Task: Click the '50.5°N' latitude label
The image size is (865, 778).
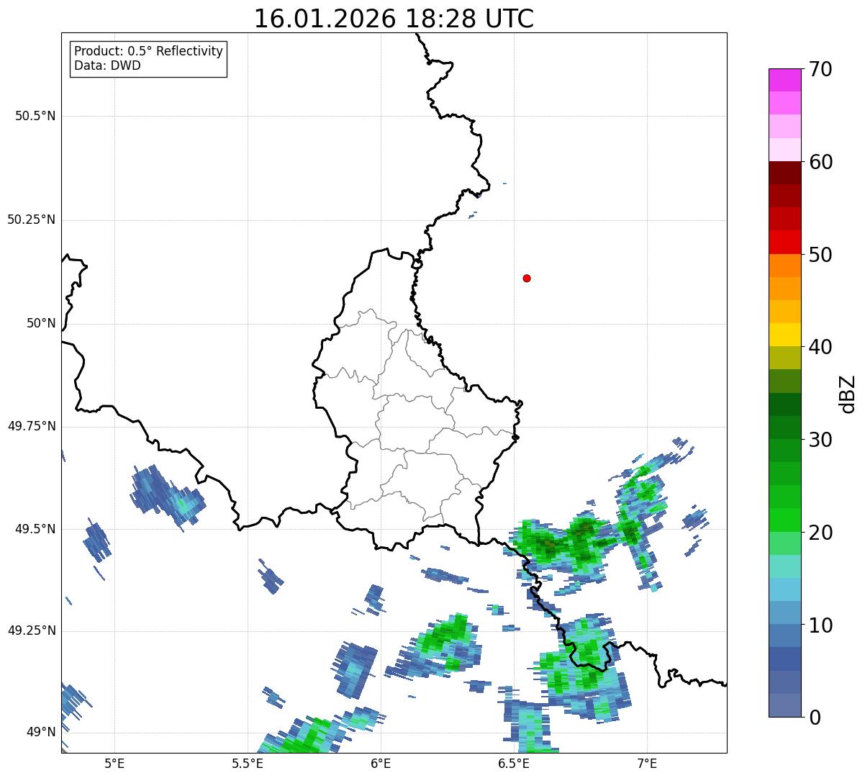Action: click(35, 116)
